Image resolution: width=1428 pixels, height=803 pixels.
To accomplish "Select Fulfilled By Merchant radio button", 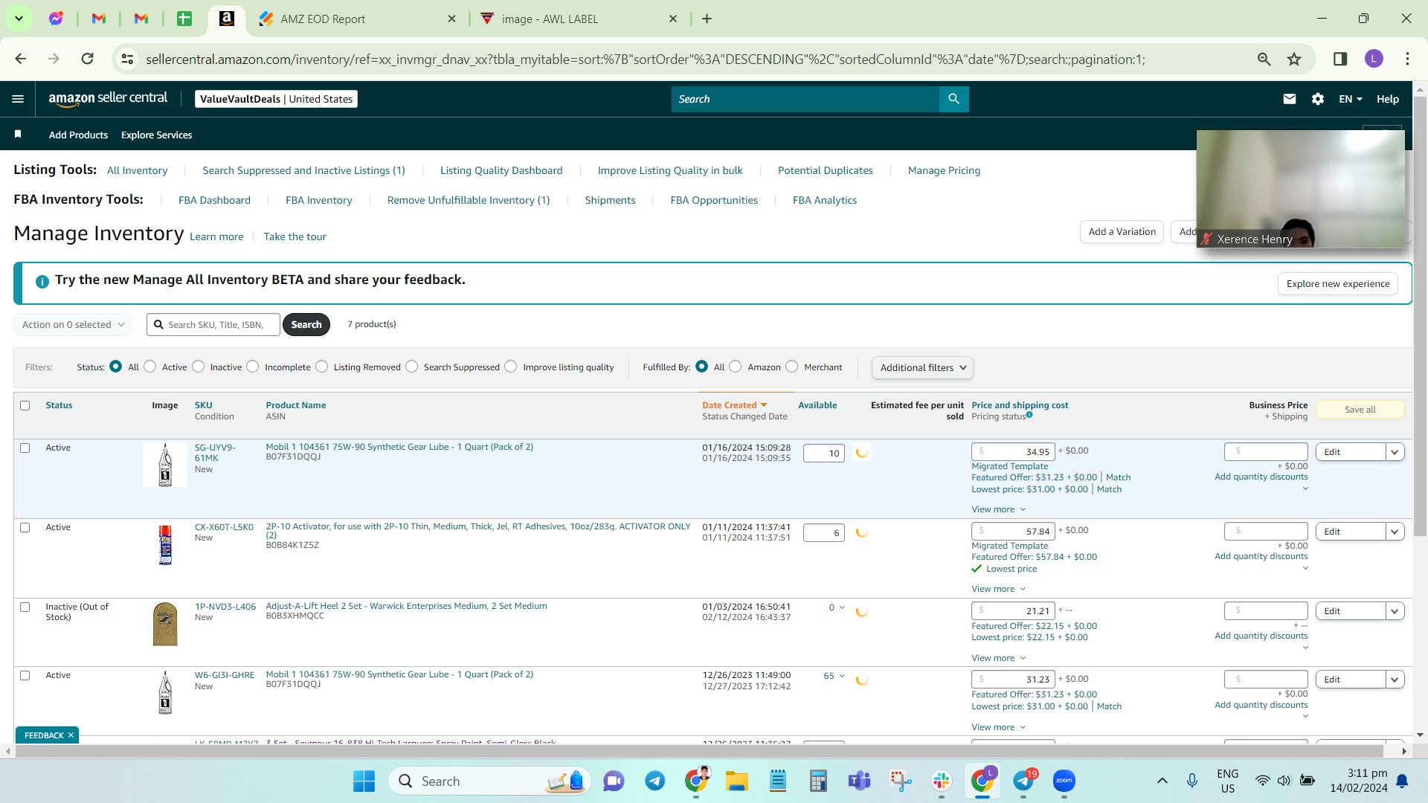I will click(792, 367).
